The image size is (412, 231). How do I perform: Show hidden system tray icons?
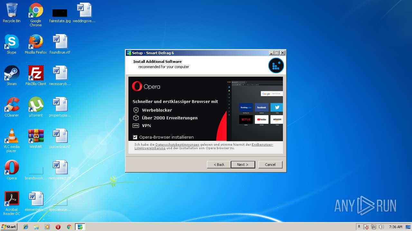click(359, 227)
